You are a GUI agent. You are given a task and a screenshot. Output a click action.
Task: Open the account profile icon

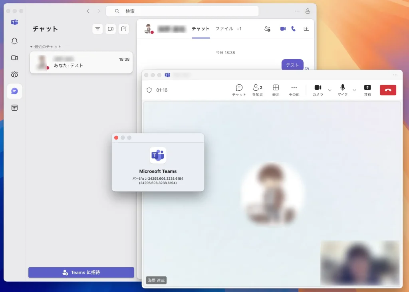pos(308,11)
